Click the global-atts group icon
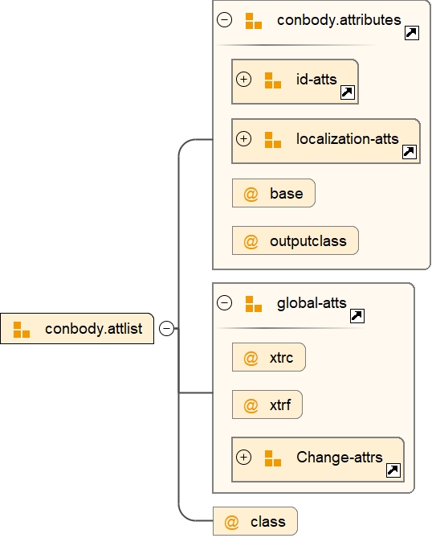 254,304
